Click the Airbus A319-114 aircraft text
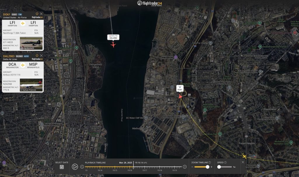Screen dimensions: 299x177 tap(12, 75)
